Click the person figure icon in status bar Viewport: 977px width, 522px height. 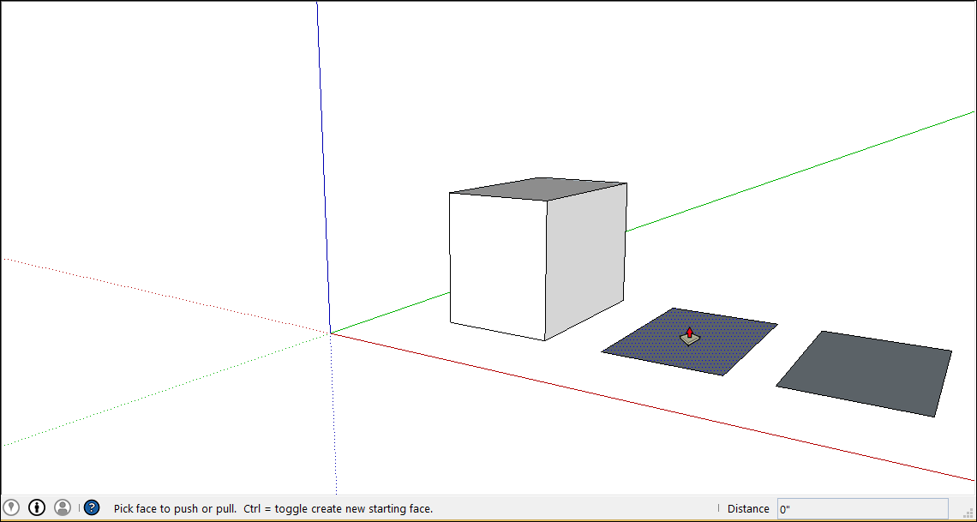point(36,507)
